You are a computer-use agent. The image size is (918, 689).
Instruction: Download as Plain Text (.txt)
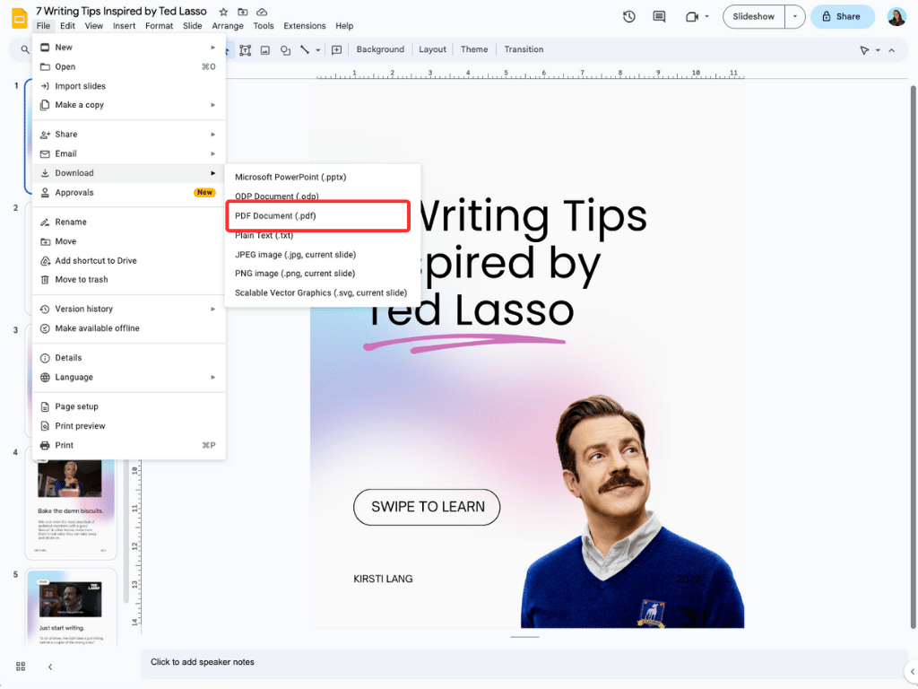[323, 236]
